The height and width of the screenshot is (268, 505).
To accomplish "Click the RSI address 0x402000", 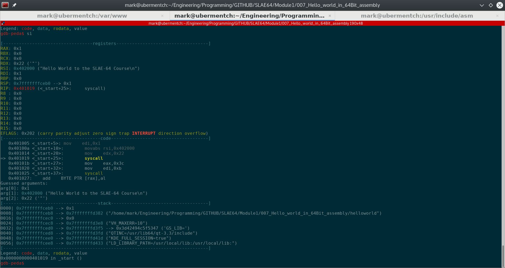I will pyautogui.click(x=24, y=69).
